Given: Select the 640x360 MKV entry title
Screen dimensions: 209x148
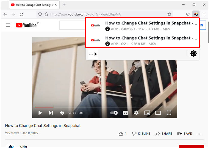Looking at the screenshot, I should click(x=151, y=23).
